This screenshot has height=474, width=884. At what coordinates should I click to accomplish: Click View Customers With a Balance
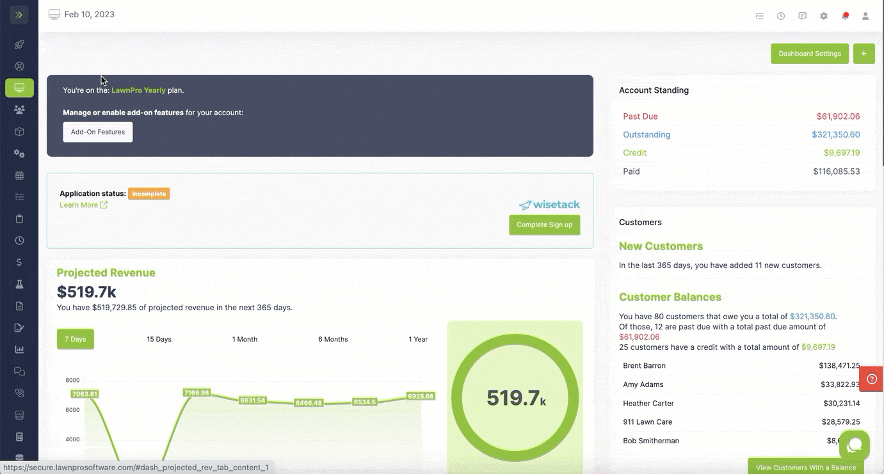[806, 467]
